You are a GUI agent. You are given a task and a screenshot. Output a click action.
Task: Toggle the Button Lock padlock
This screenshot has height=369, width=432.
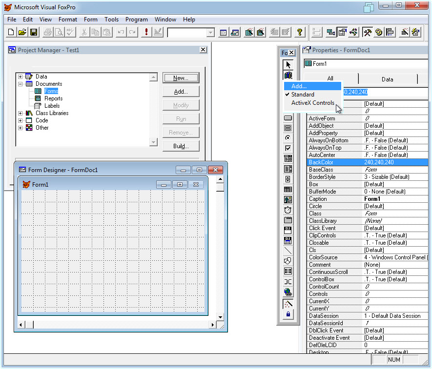tap(288, 314)
